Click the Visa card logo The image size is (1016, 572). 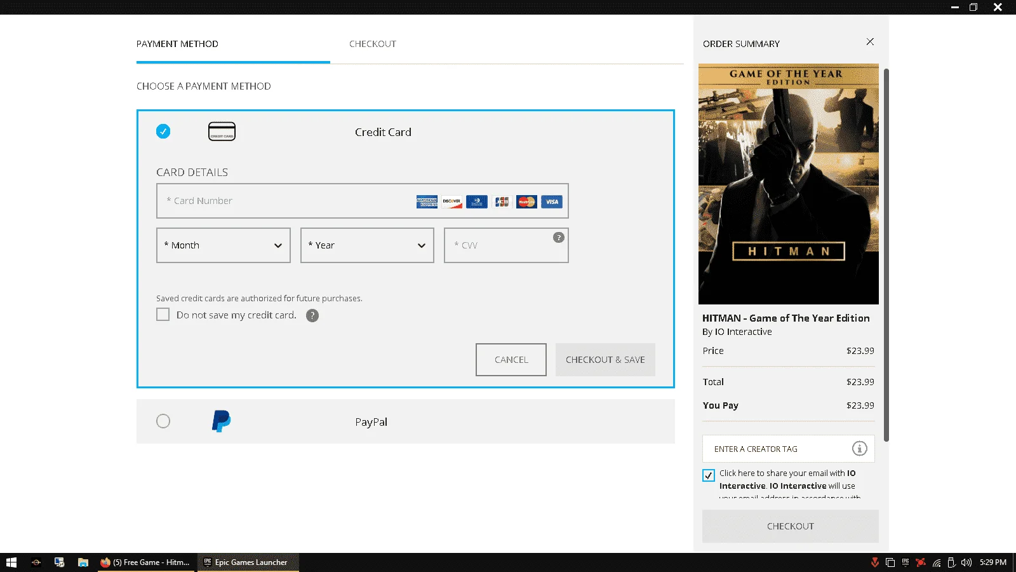[552, 201]
